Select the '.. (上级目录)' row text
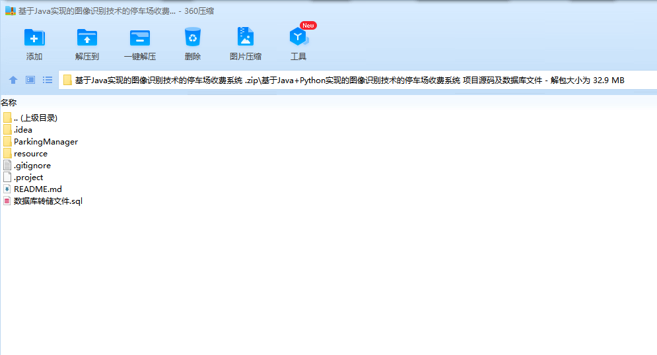The image size is (657, 355). (x=35, y=118)
